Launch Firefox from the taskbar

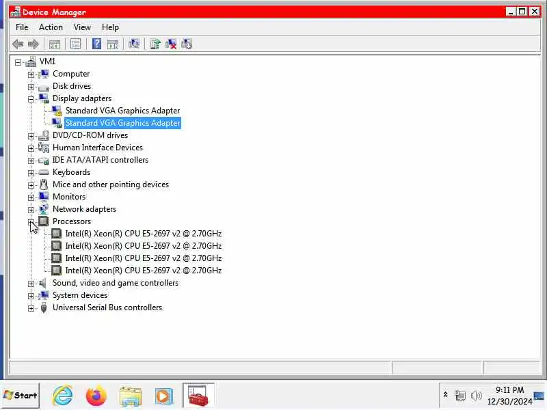[96, 396]
